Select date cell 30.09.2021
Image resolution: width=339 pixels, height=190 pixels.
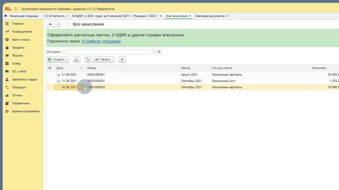tap(69, 87)
